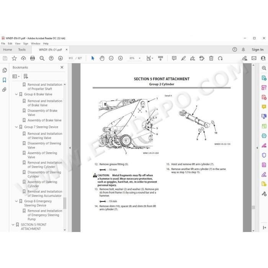Open the View menu
Screen dimensions: 268x268
(18, 44)
